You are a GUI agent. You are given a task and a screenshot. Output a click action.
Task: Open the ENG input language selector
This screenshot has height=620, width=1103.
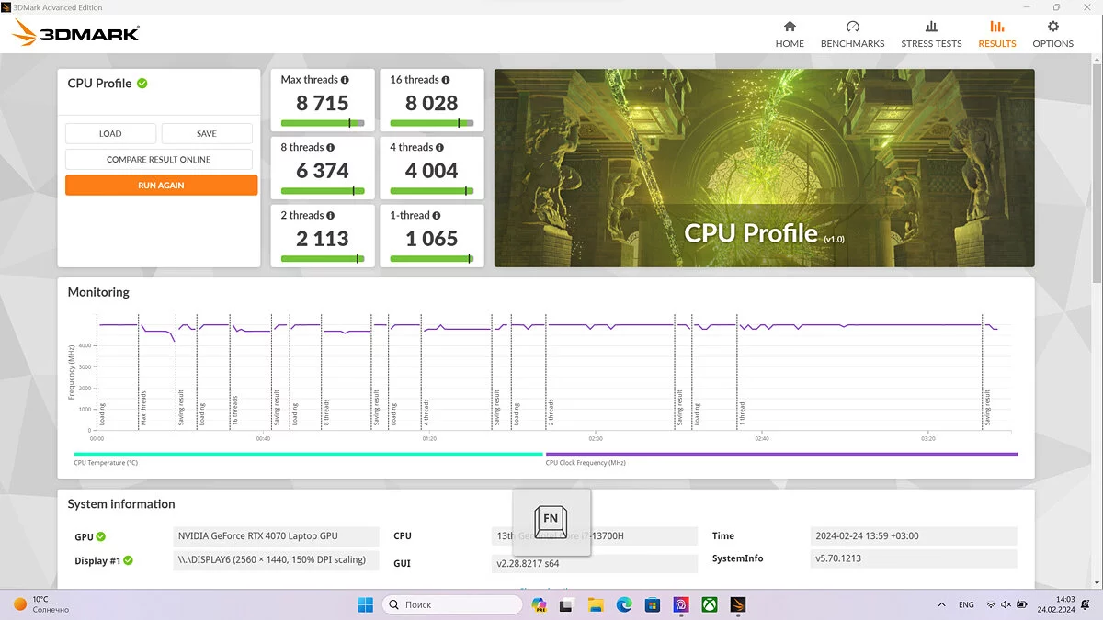[x=966, y=605]
